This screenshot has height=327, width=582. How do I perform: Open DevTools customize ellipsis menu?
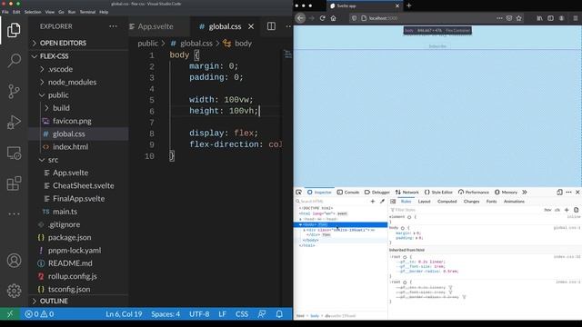(x=568, y=192)
